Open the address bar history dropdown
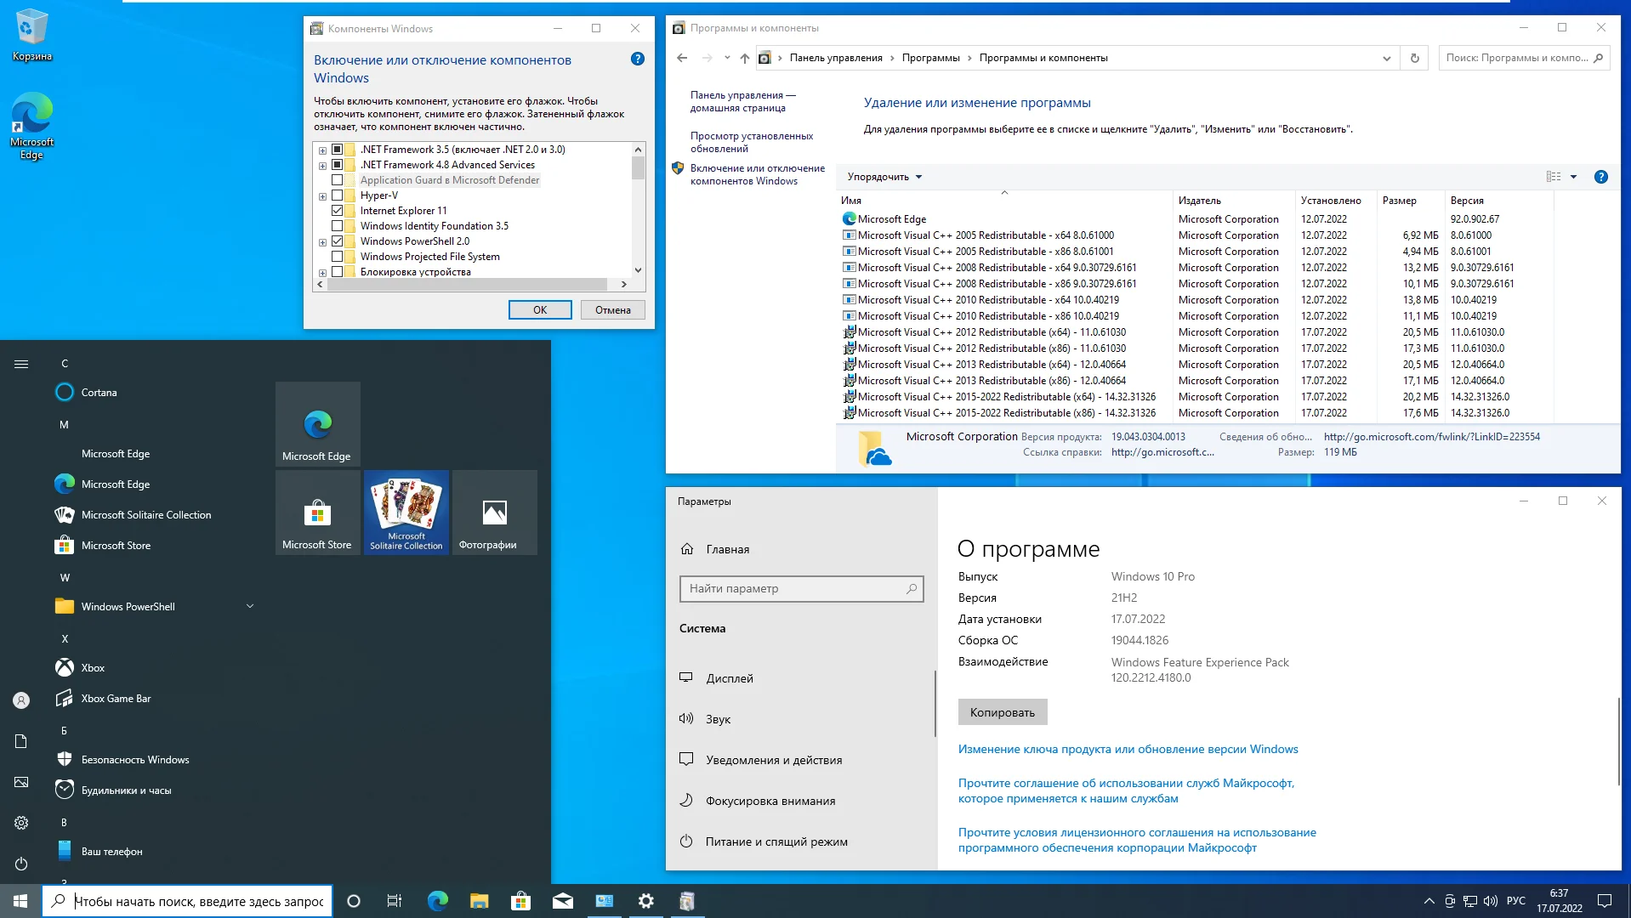Viewport: 1631px width, 918px height. 1387,58
